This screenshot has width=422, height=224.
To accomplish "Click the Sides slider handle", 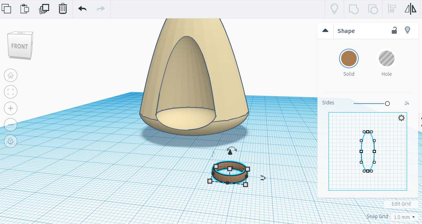I will coord(387,104).
